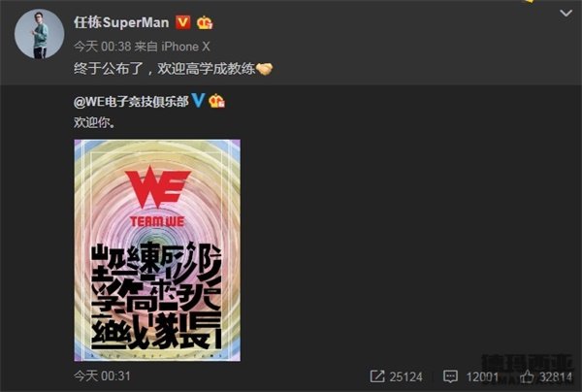Open @WE电子竞技俱乐部 account link
This screenshot has width=582, height=392.
coord(131,101)
